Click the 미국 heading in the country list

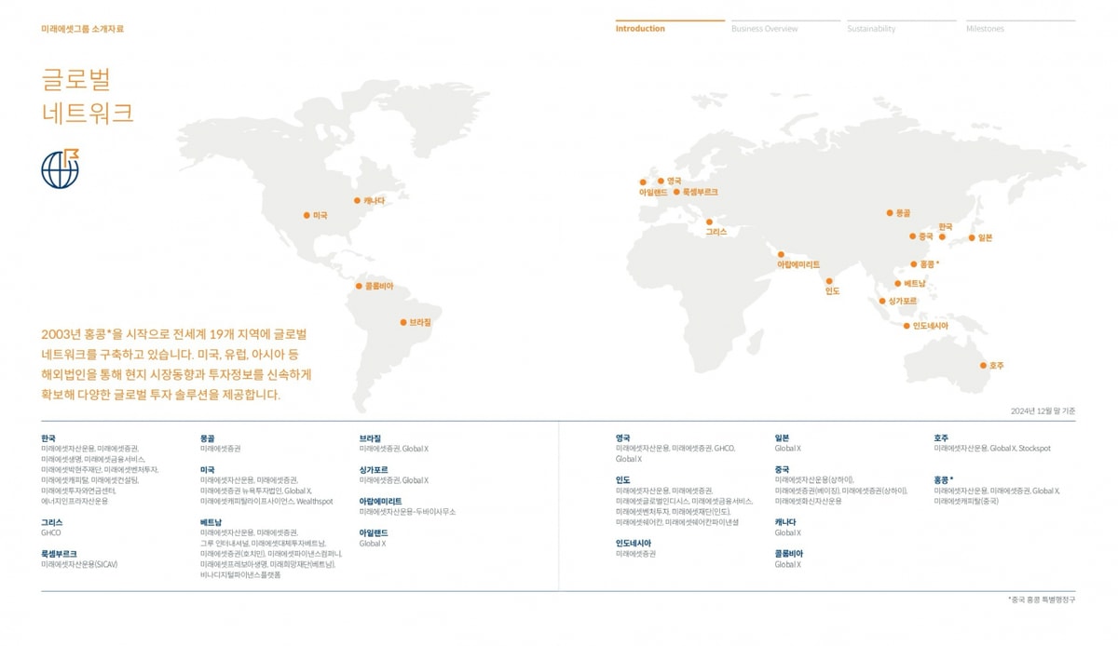point(207,469)
